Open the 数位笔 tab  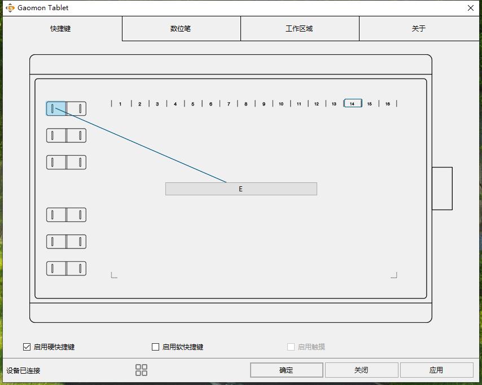[x=181, y=29]
